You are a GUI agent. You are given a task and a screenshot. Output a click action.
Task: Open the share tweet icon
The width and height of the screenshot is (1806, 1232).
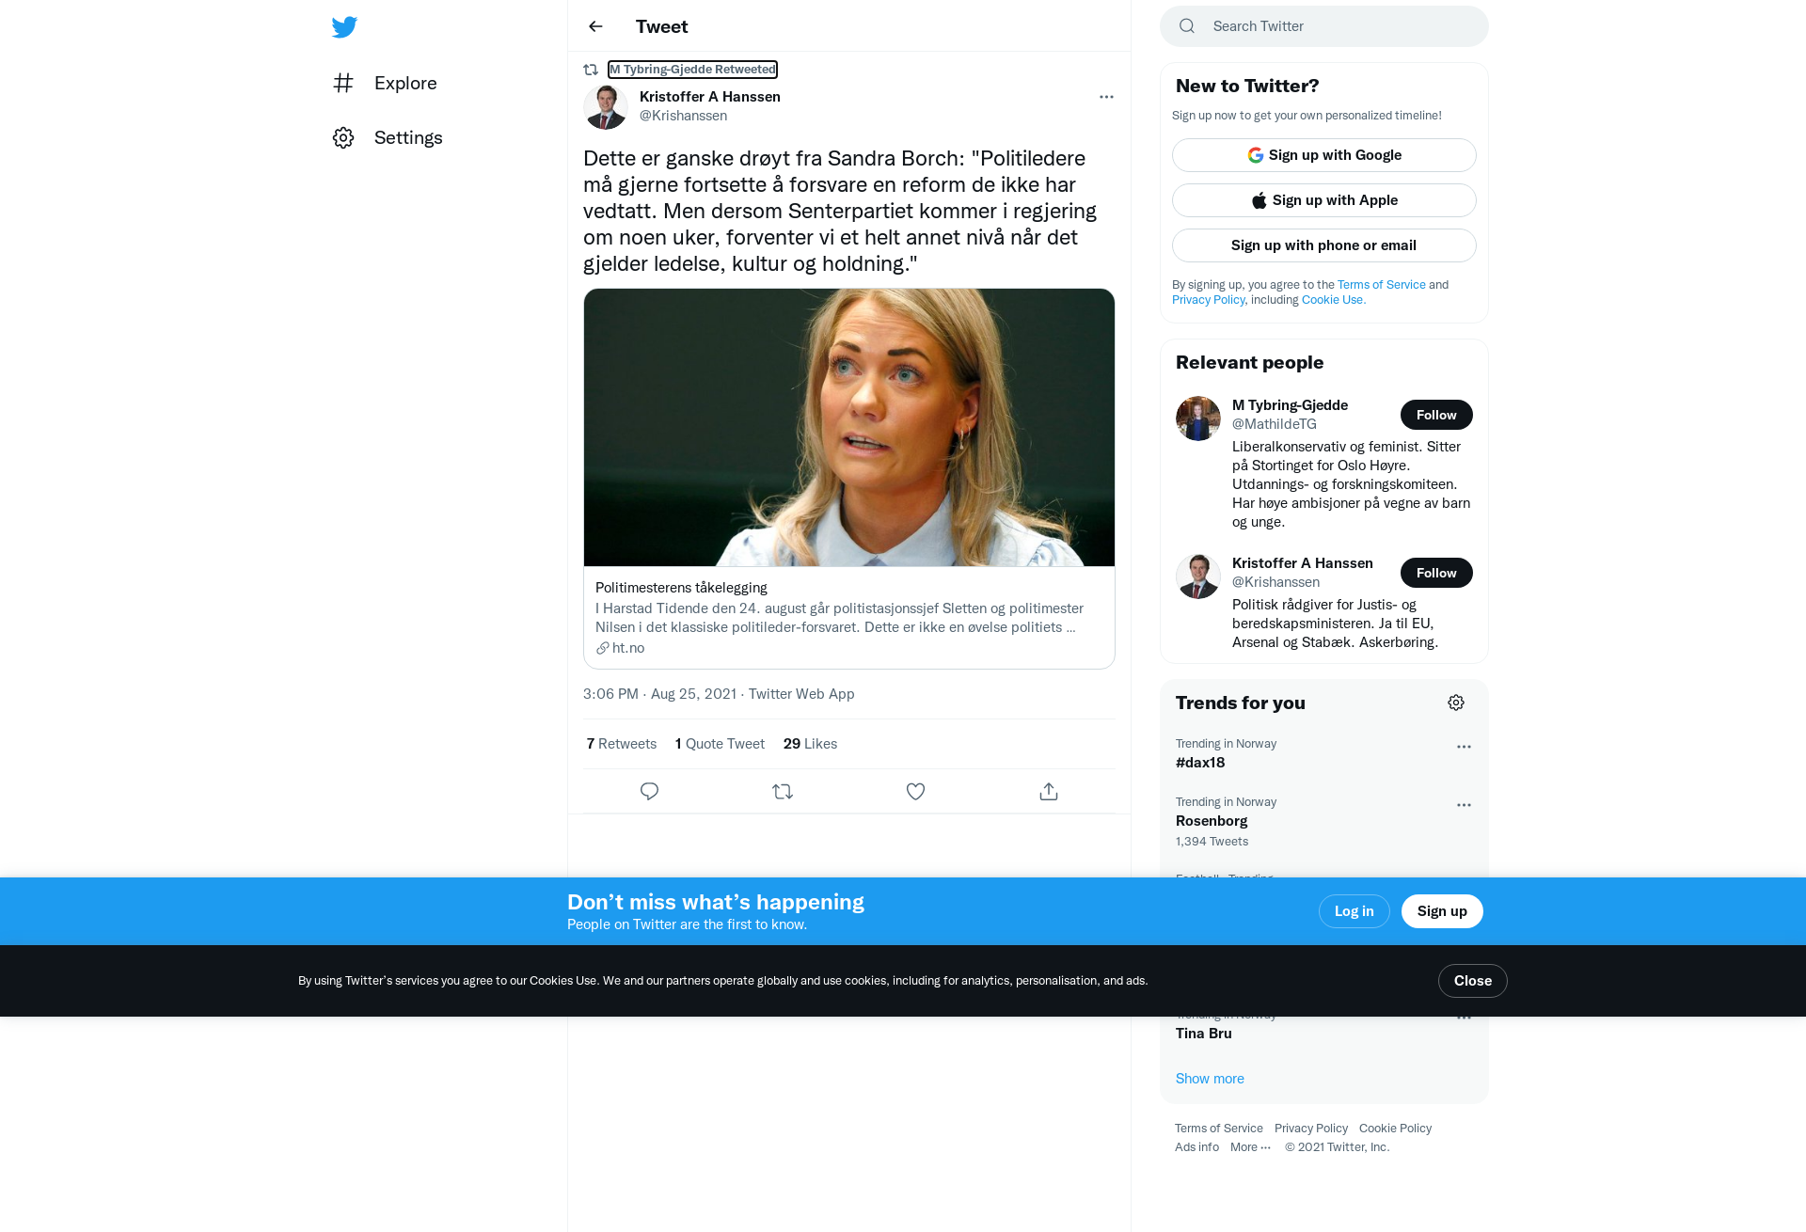1049,791
